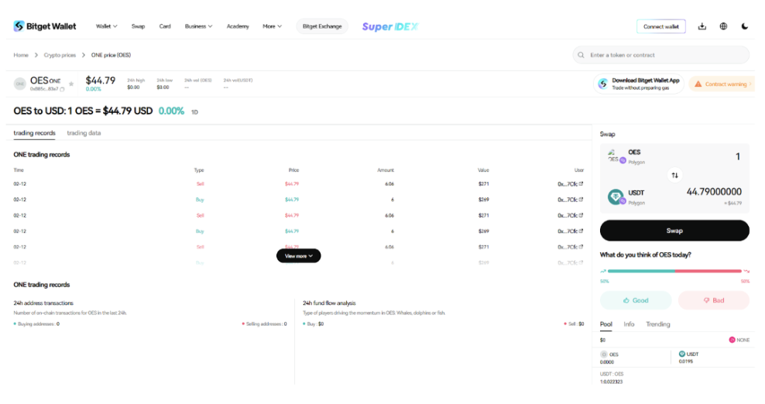
Task: Click the OES token icon in Swap panel
Action: tap(616, 156)
